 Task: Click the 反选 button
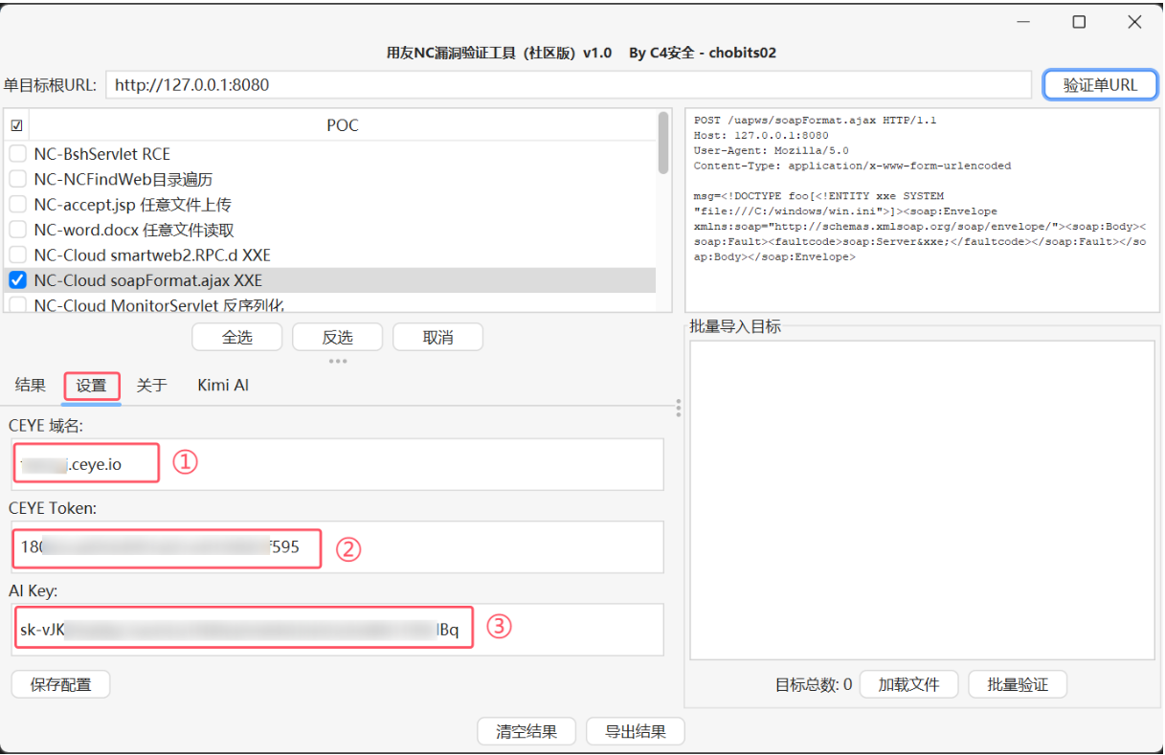(337, 338)
